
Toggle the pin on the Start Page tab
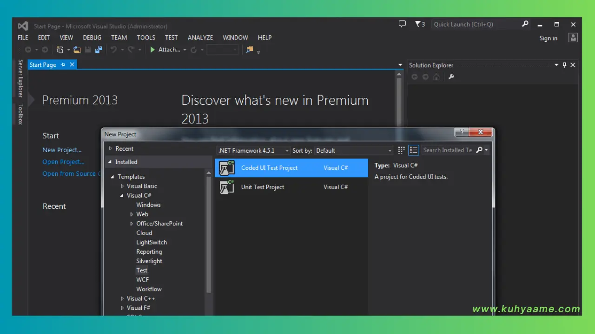(63, 65)
